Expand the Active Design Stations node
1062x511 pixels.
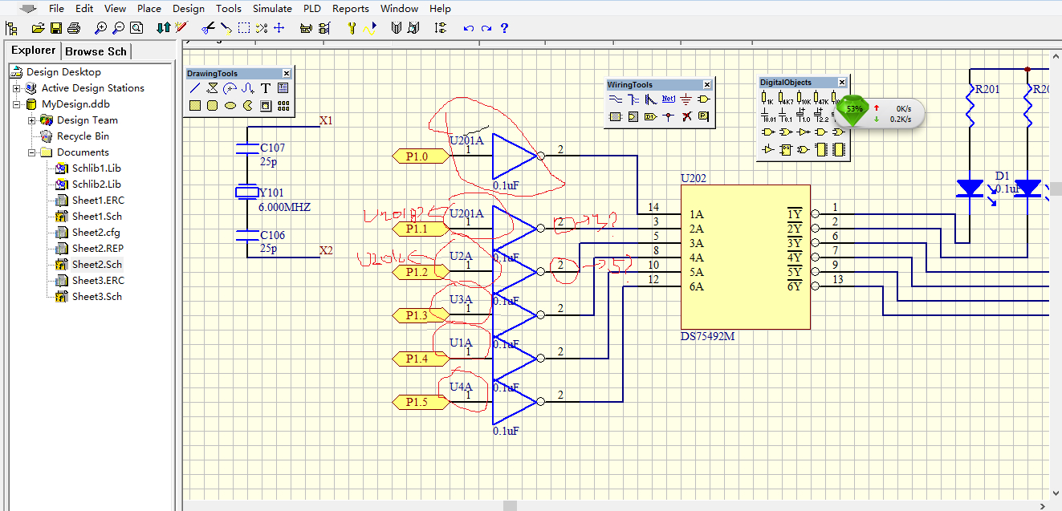pos(16,88)
